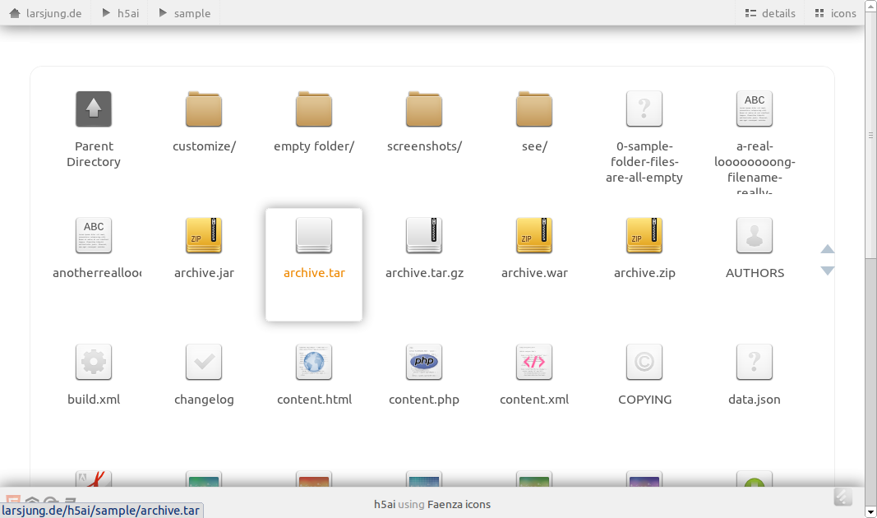Click the changelog filename text
Screen dimensions: 877x518
coord(204,400)
